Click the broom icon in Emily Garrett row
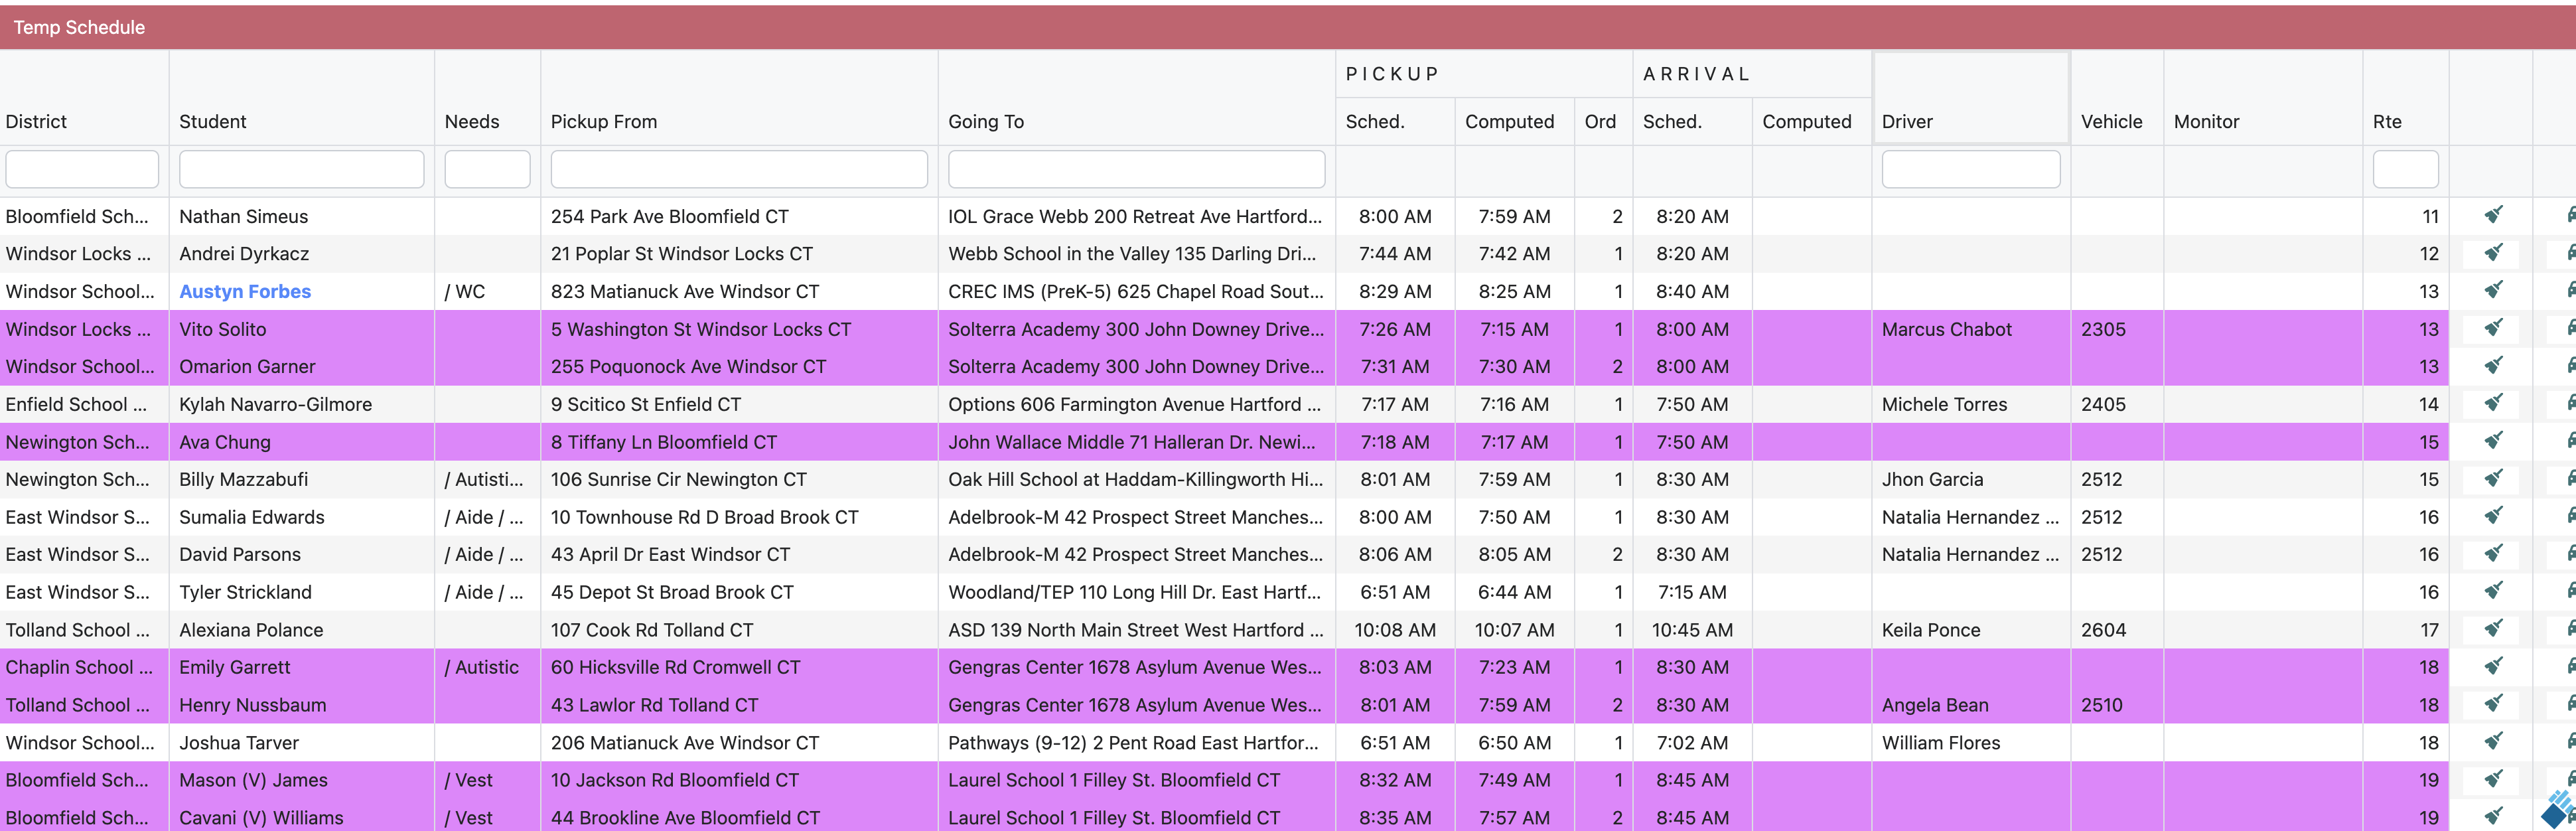 (2494, 666)
